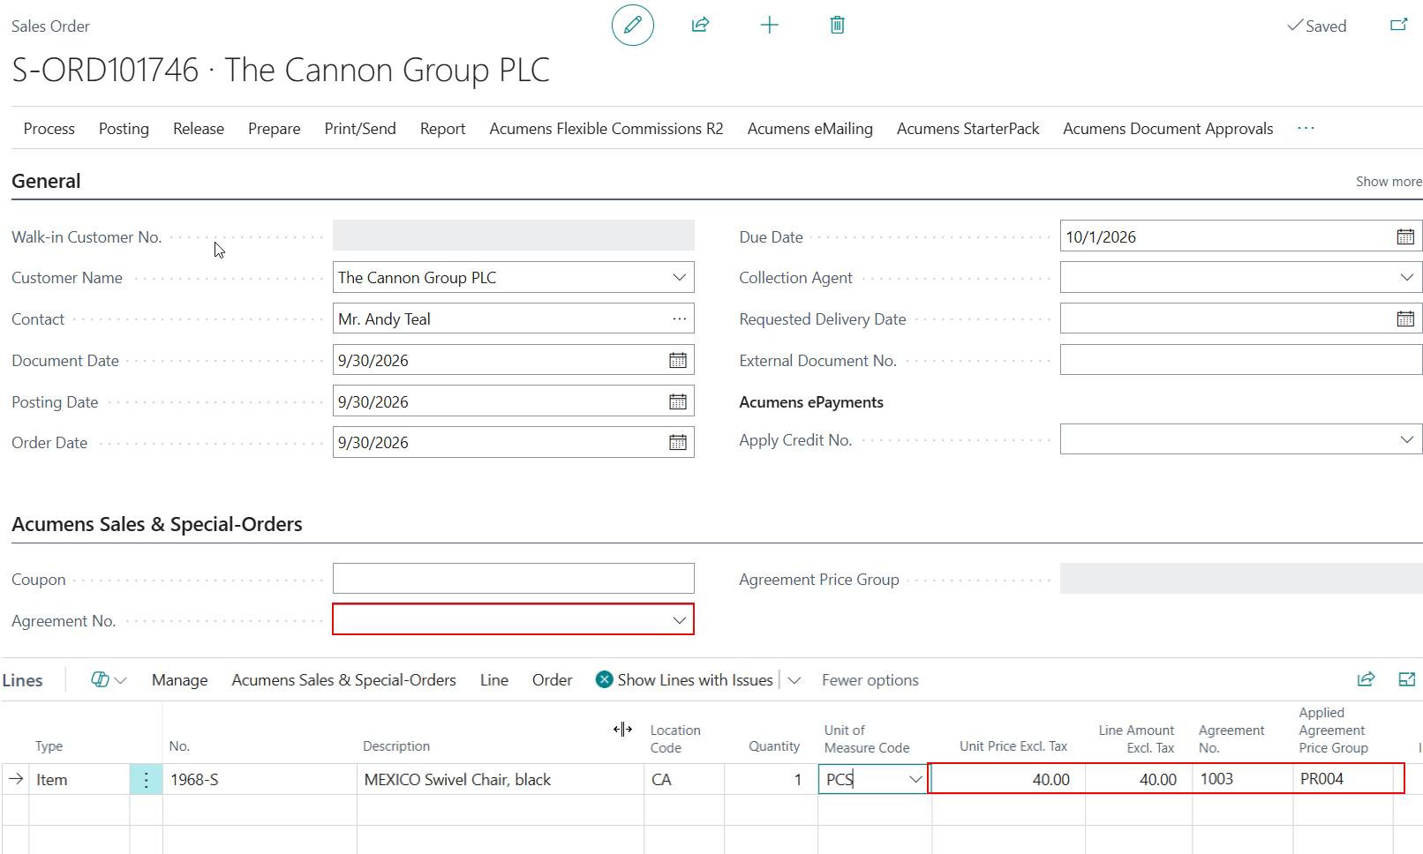Click the General section heading
Image resolution: width=1423 pixels, height=854 pixels.
pyautogui.click(x=46, y=181)
